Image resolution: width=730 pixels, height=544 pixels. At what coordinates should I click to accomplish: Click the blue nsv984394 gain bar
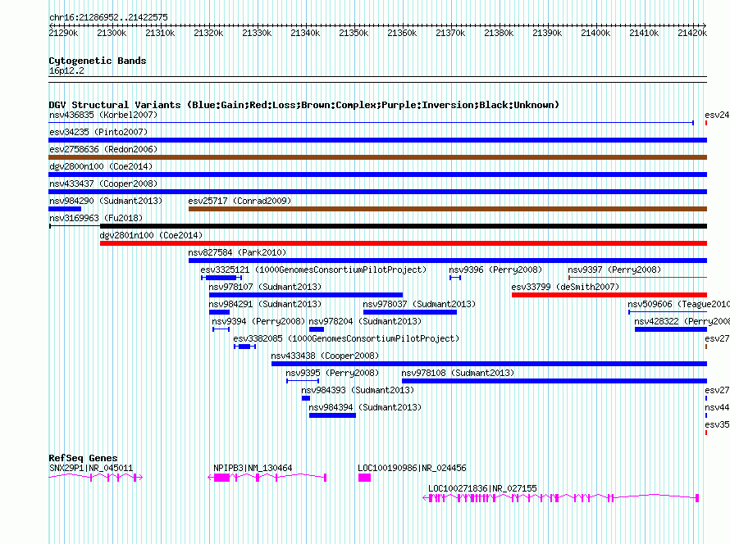[x=332, y=415]
